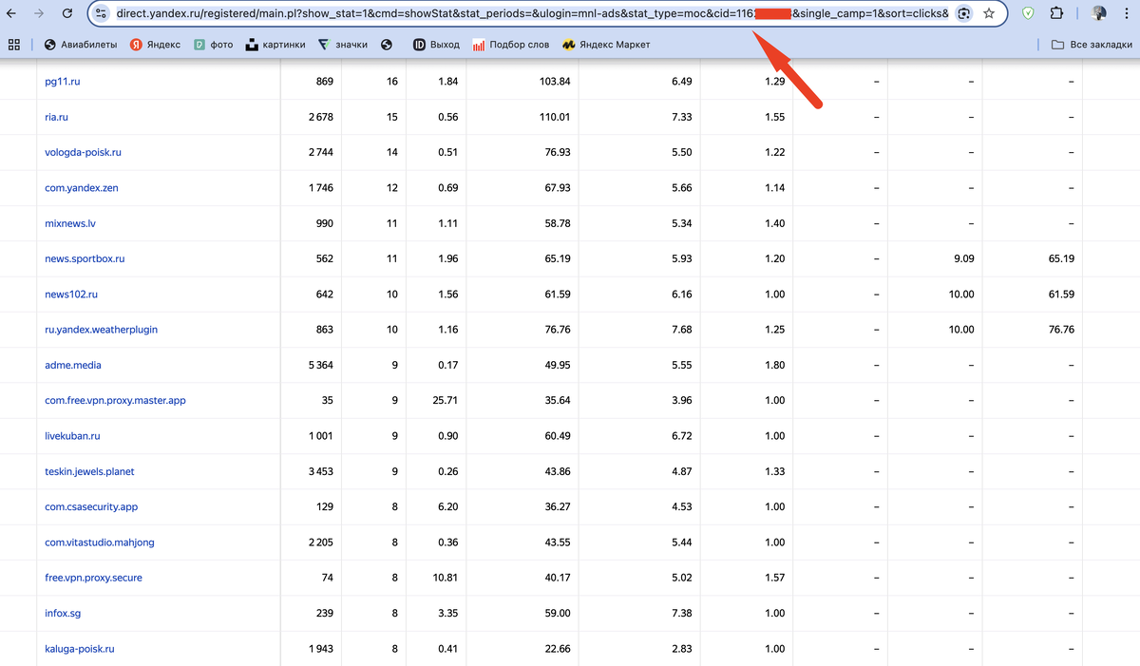The image size is (1140, 666).
Task: Open the ru.yandex.weatherplugin link
Action: (x=102, y=330)
